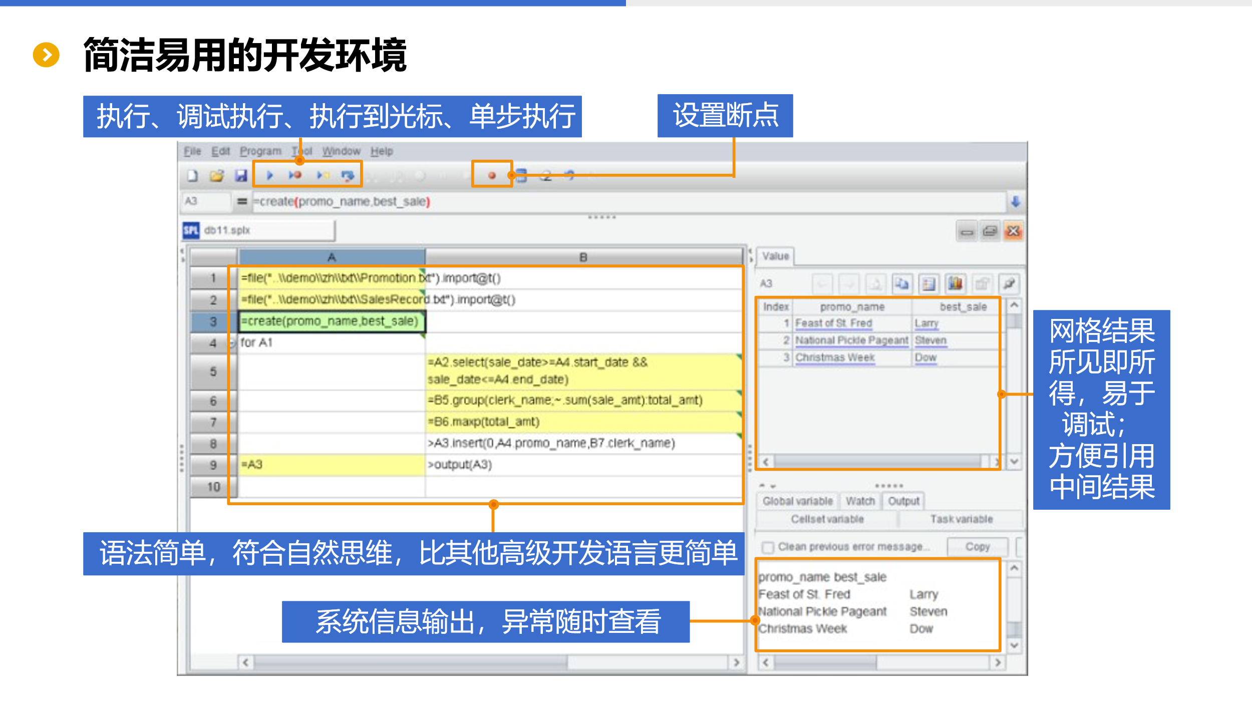Open the chart drawing icon in Value panel
This screenshot has width=1252, height=704.
(955, 284)
